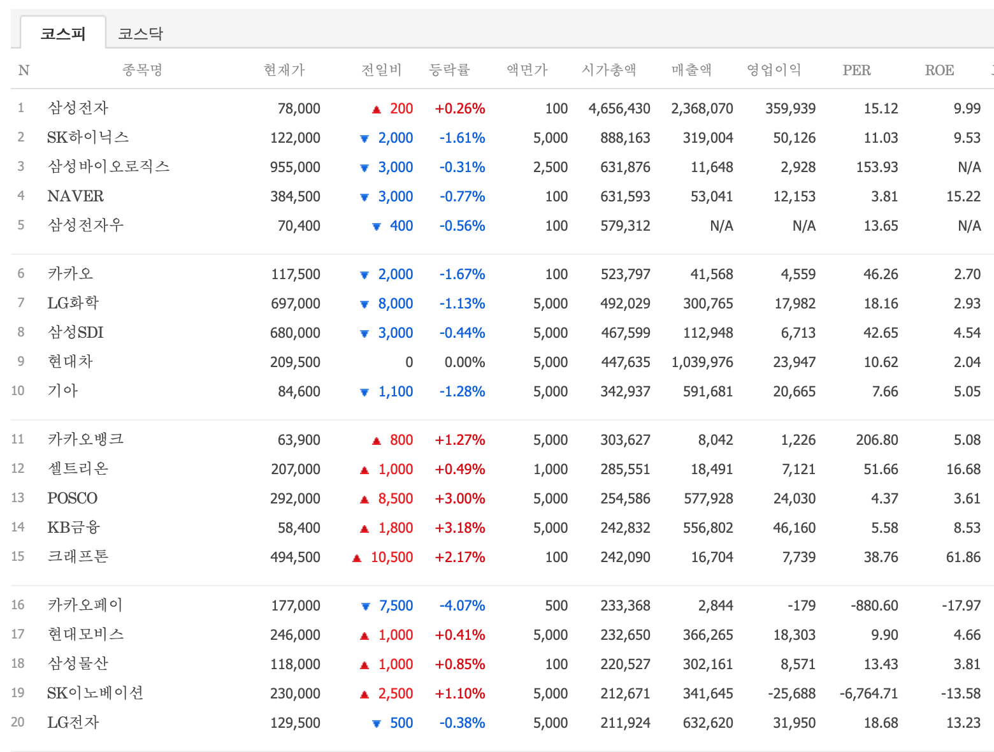Open the 현대모비스 stock link

tap(85, 635)
